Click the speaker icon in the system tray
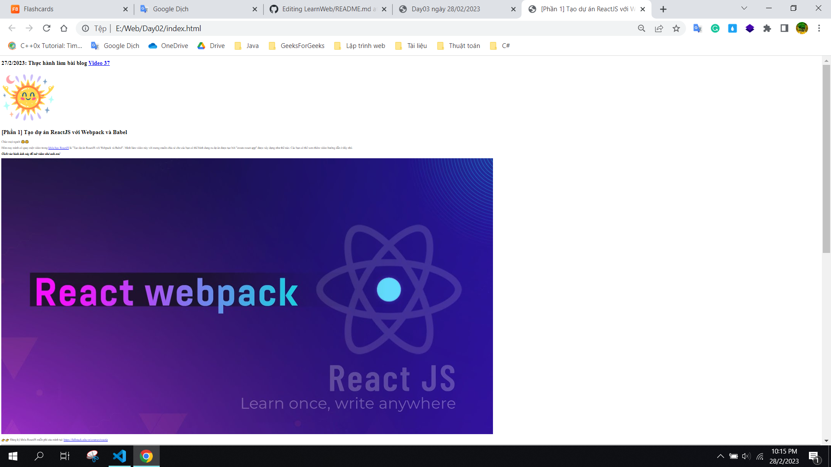The width and height of the screenshot is (831, 467). click(746, 456)
